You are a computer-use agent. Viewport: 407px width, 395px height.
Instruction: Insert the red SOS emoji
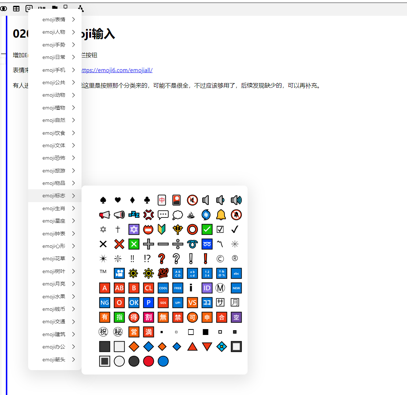point(163,303)
